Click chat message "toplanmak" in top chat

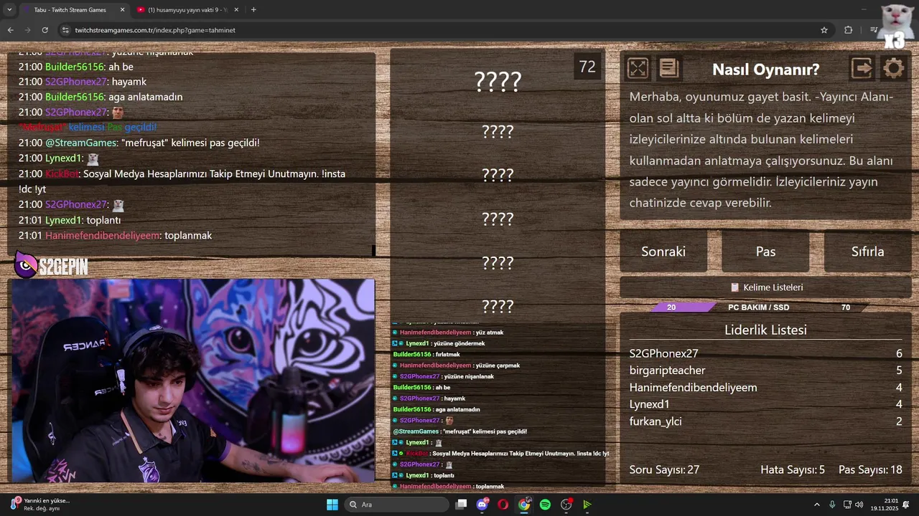coord(188,235)
